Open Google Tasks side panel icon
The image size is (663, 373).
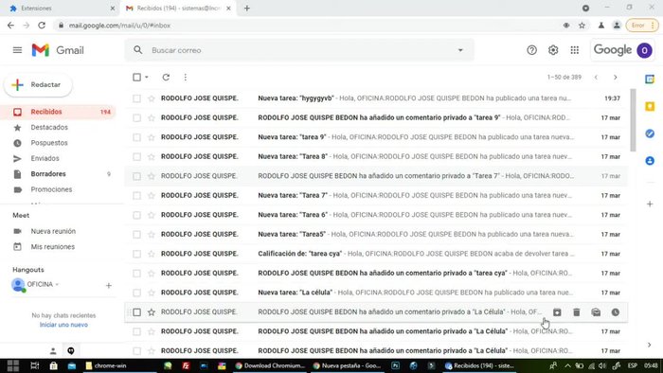(650, 133)
